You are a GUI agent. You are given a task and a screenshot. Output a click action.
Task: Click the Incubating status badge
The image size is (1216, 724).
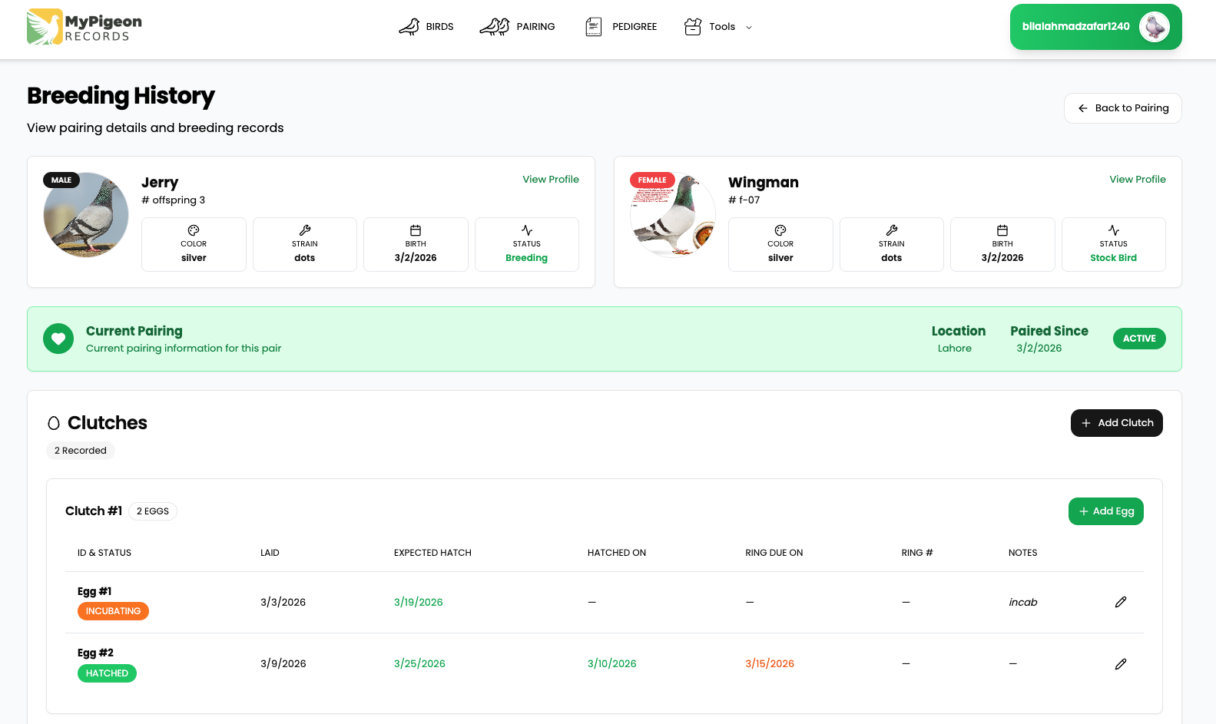point(113,611)
